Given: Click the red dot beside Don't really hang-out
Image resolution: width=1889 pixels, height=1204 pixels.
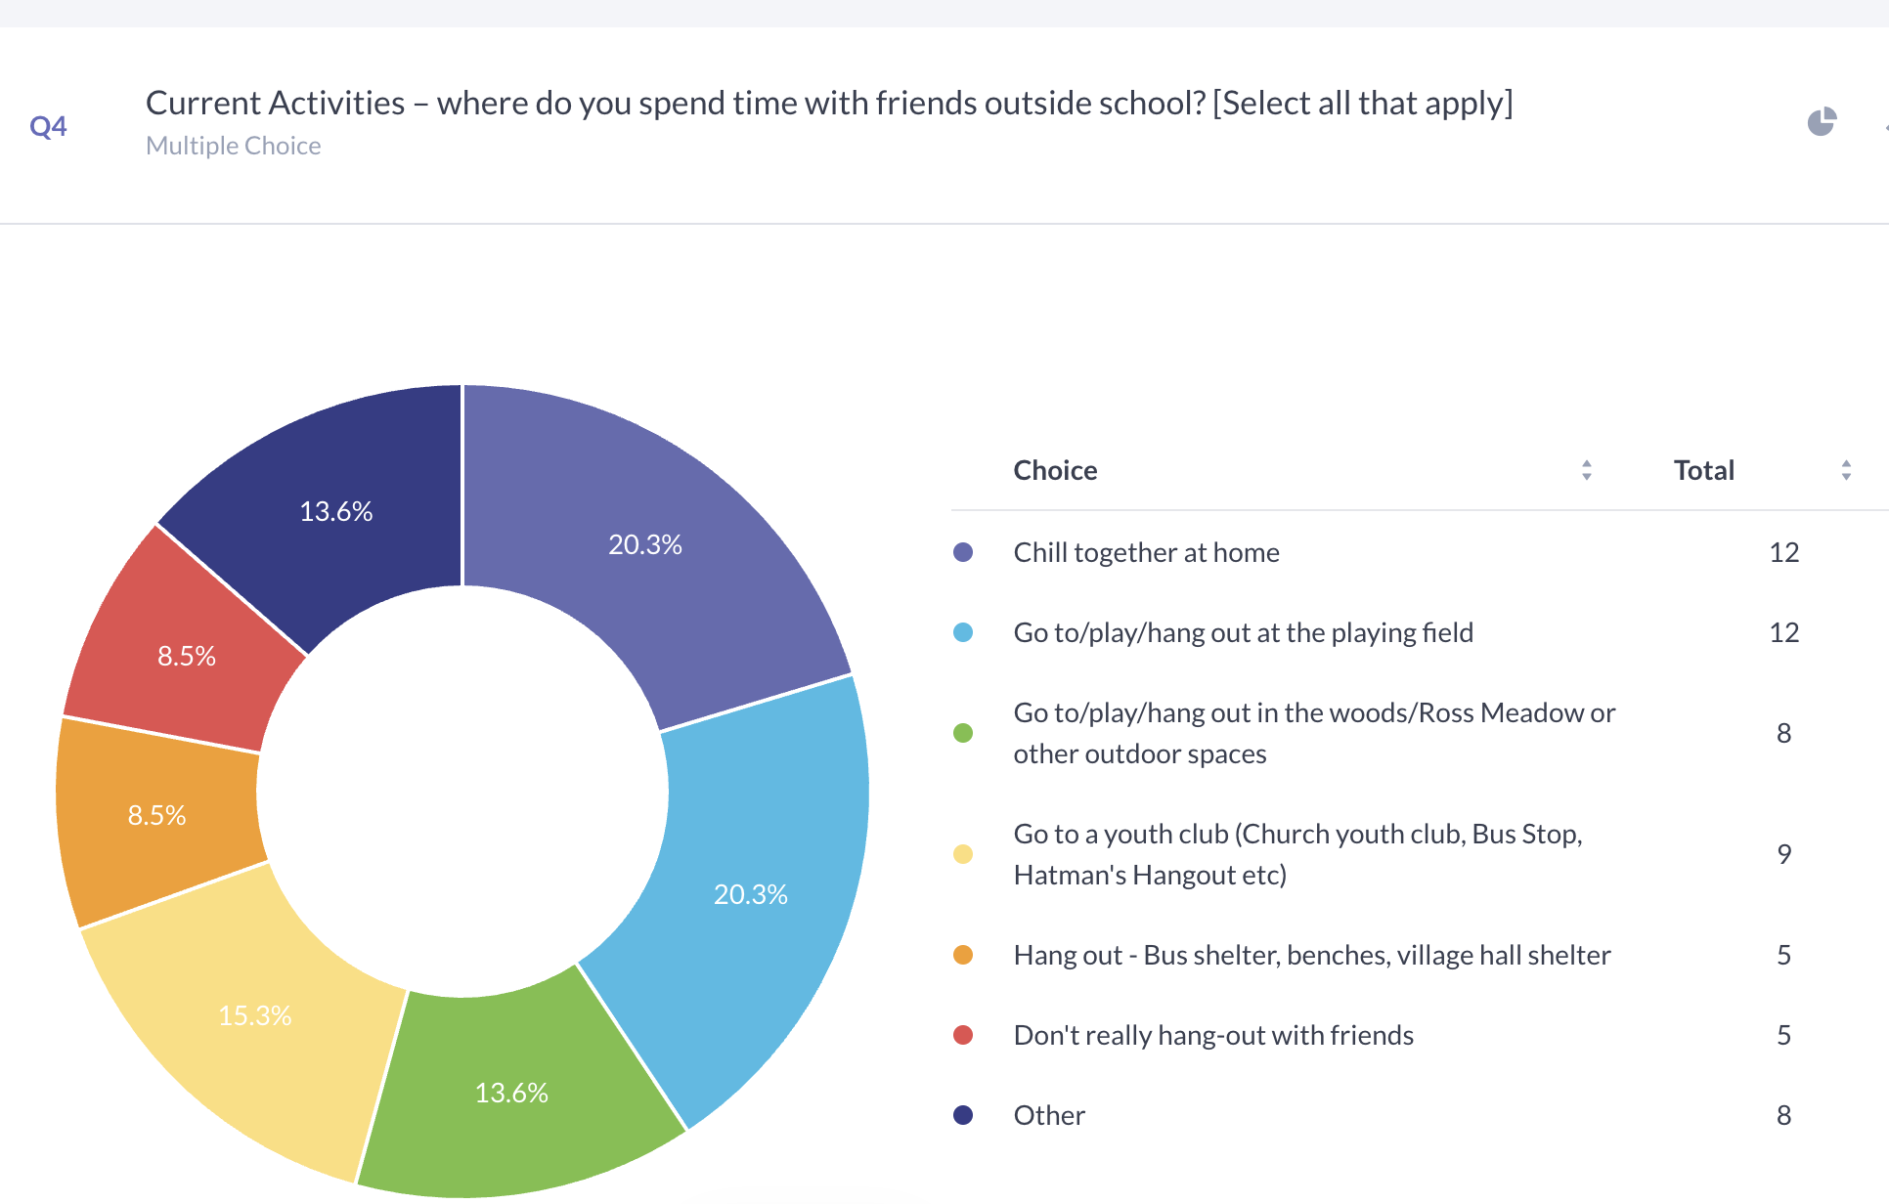Looking at the screenshot, I should tap(963, 1035).
